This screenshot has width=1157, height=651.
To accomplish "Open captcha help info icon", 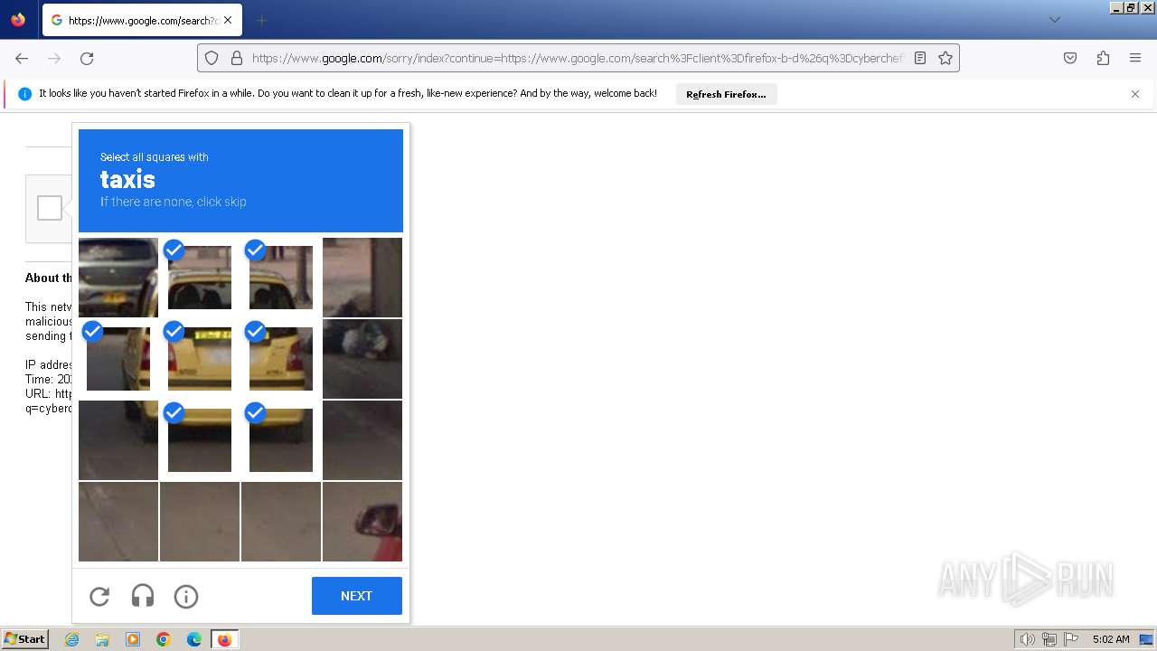I will pos(186,596).
